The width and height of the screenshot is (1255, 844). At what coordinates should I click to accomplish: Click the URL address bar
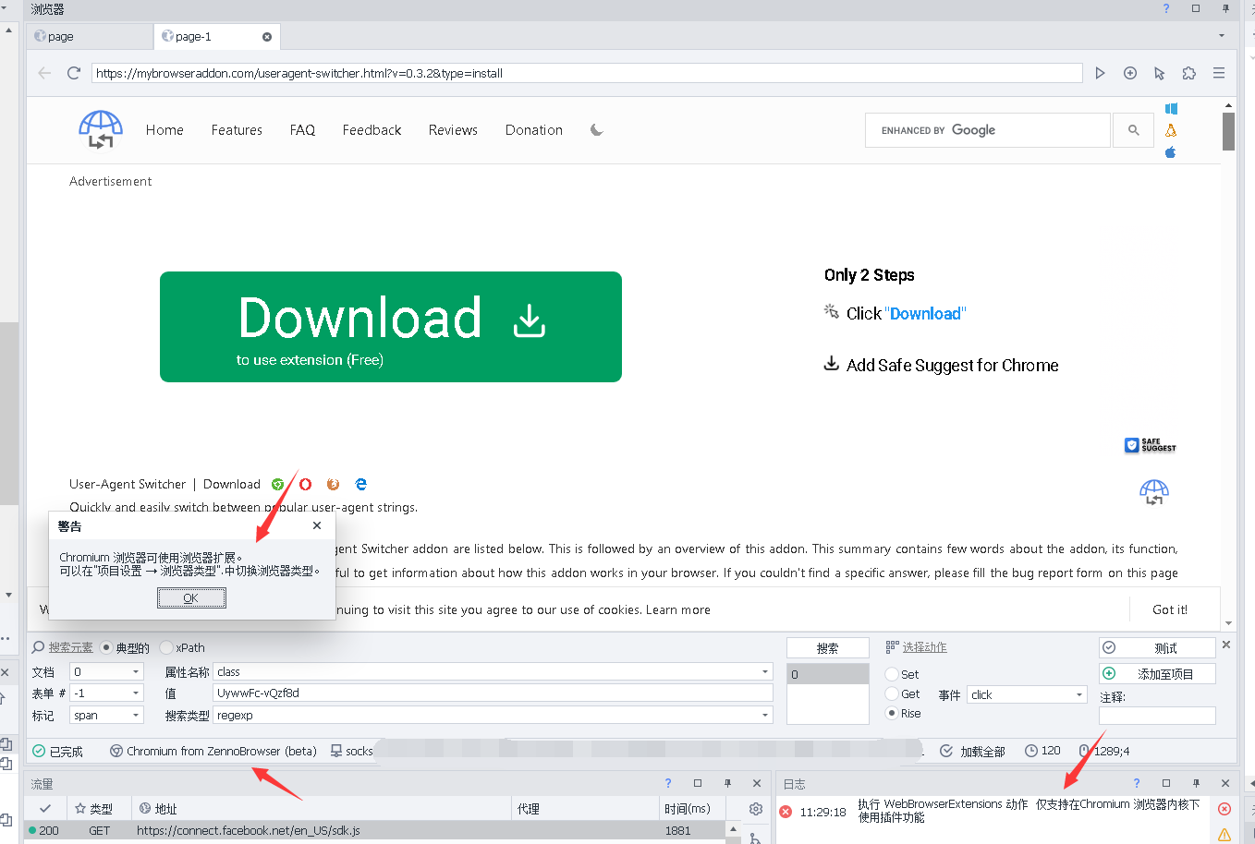[587, 73]
